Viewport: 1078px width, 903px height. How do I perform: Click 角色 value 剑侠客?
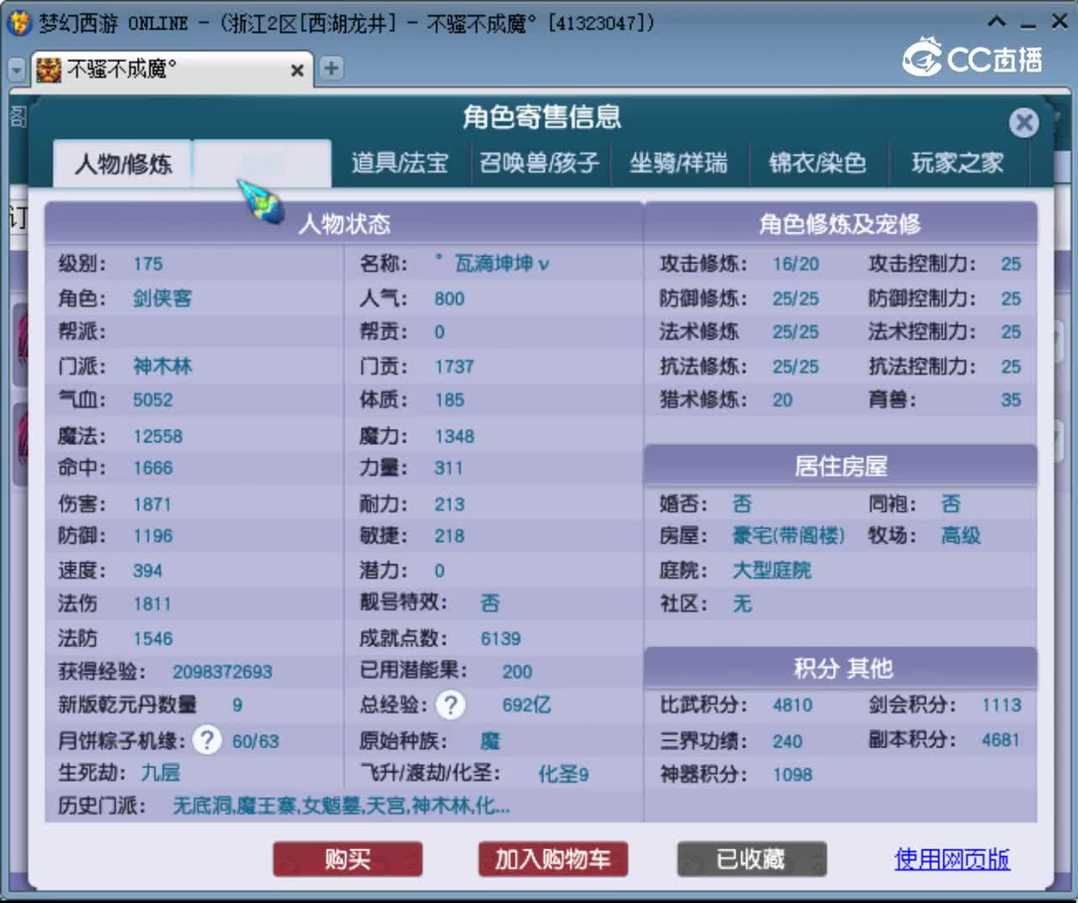click(163, 298)
